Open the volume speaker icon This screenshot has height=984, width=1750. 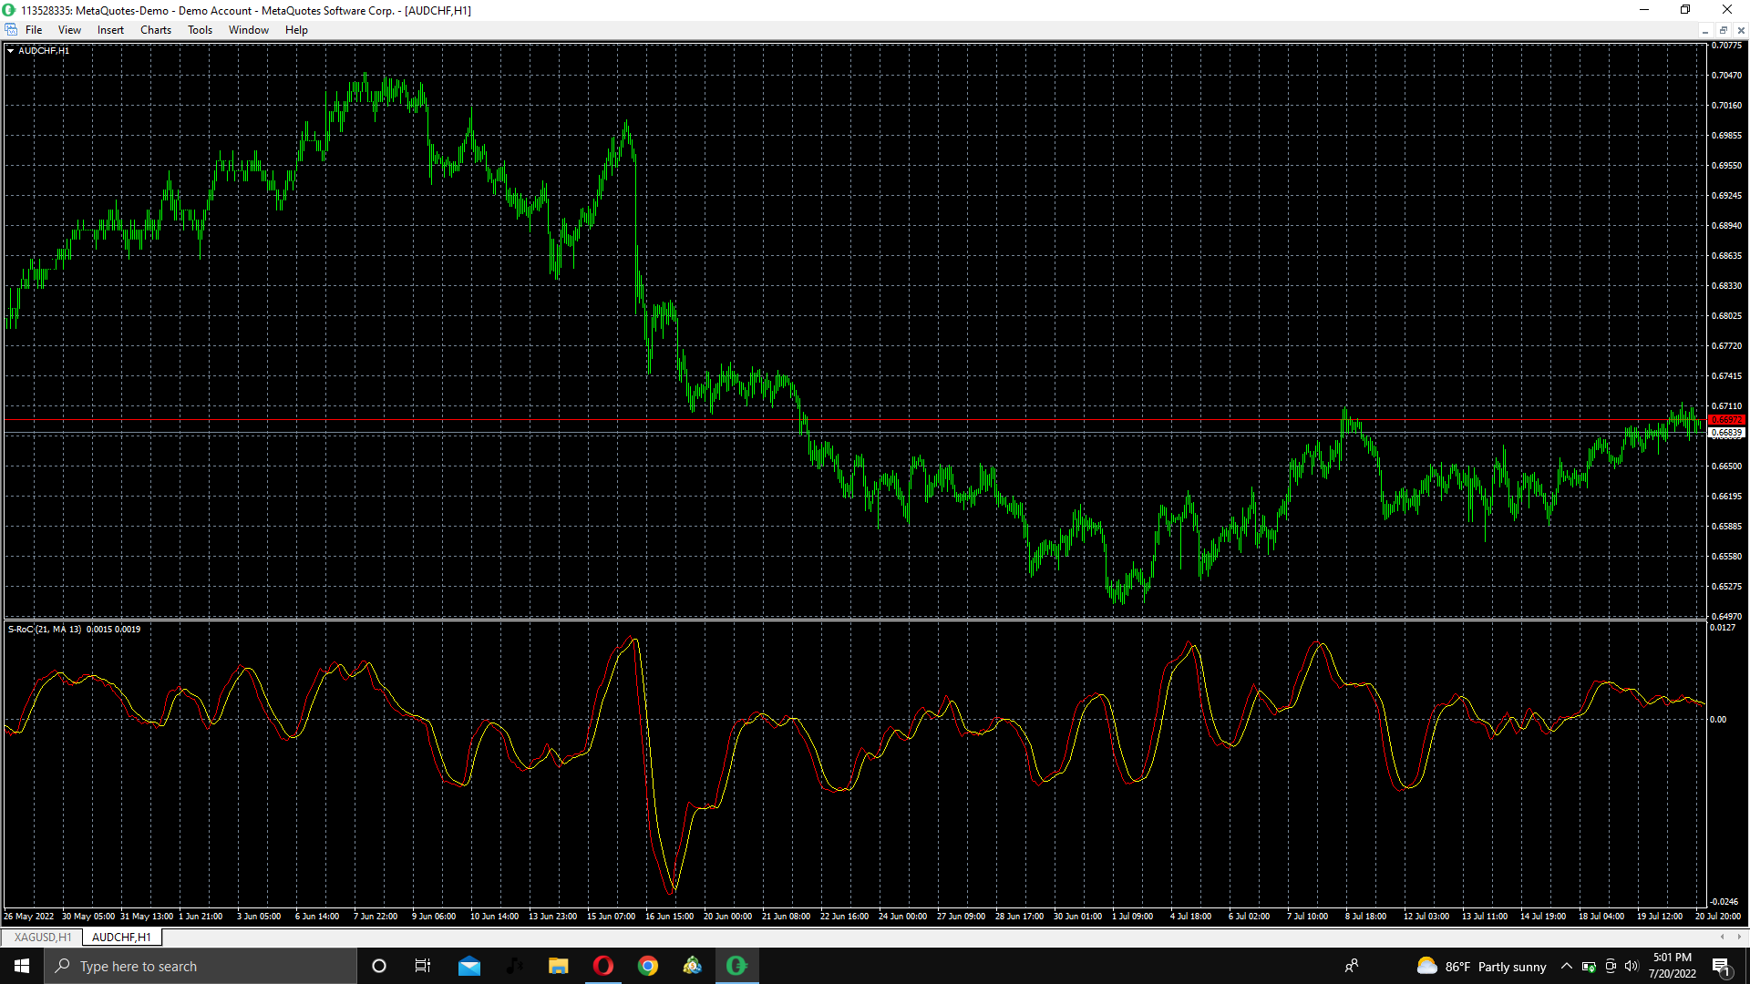[x=1632, y=966]
